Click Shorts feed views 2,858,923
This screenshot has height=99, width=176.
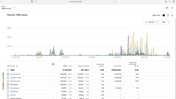tap(63, 85)
